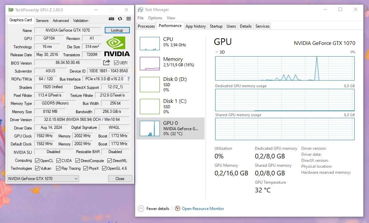Select GPU 0 in the performance sidebar

click(170, 128)
